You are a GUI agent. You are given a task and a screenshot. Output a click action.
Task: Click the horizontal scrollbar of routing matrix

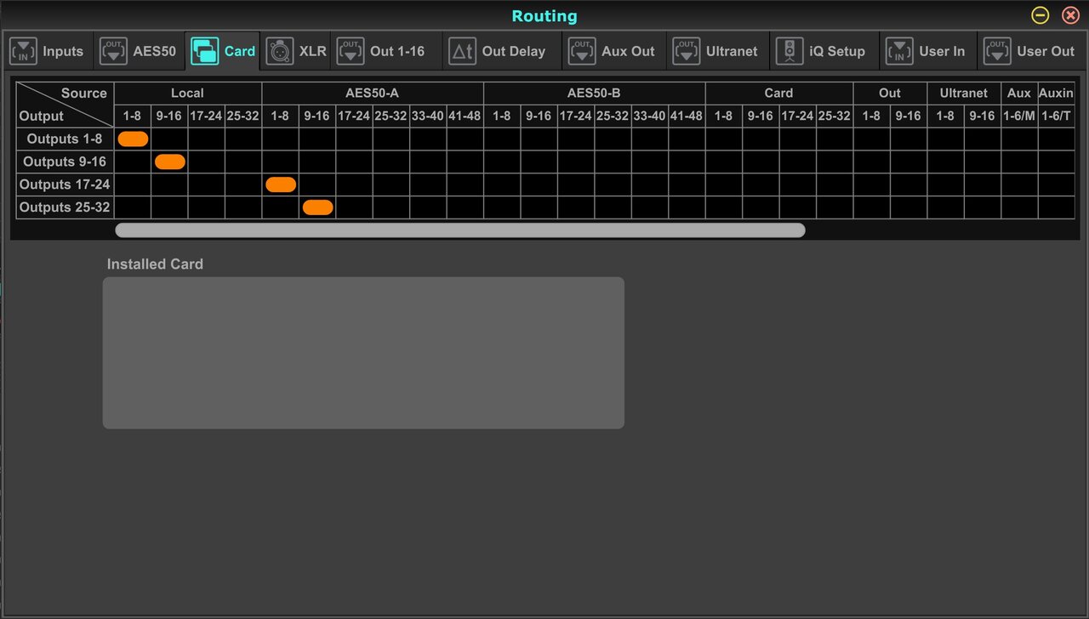point(460,230)
